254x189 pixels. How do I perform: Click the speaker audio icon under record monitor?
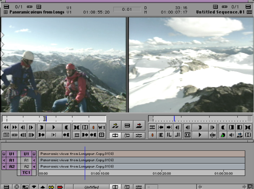231,135
